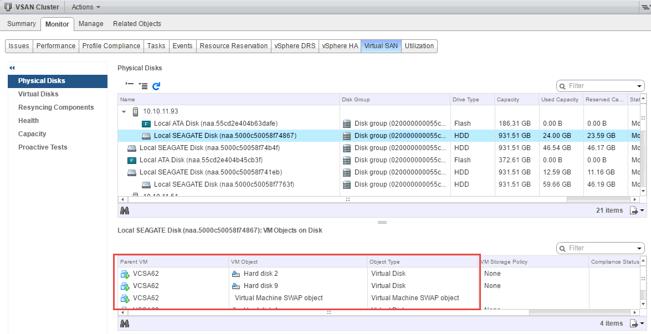651x334 pixels.
Task: Click VM icon in SWAP object row
Action: pyautogui.click(x=125, y=299)
